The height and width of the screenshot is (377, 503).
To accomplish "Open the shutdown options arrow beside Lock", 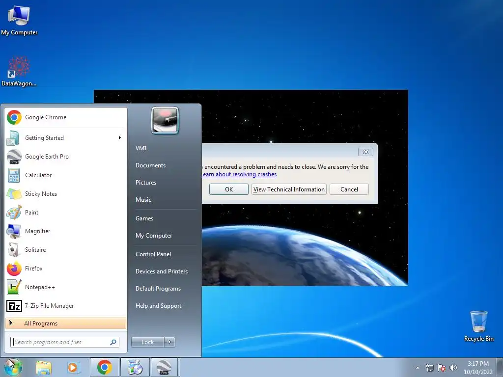I will [x=169, y=342].
